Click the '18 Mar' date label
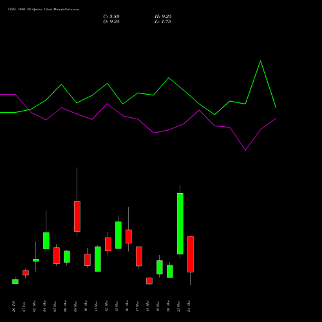 click(x=148, y=307)
